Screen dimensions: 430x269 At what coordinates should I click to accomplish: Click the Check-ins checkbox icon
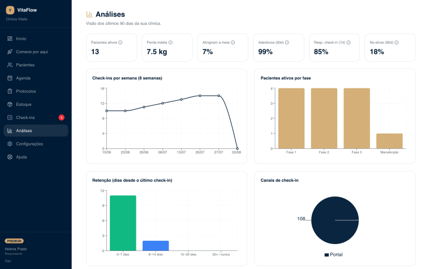click(x=10, y=117)
